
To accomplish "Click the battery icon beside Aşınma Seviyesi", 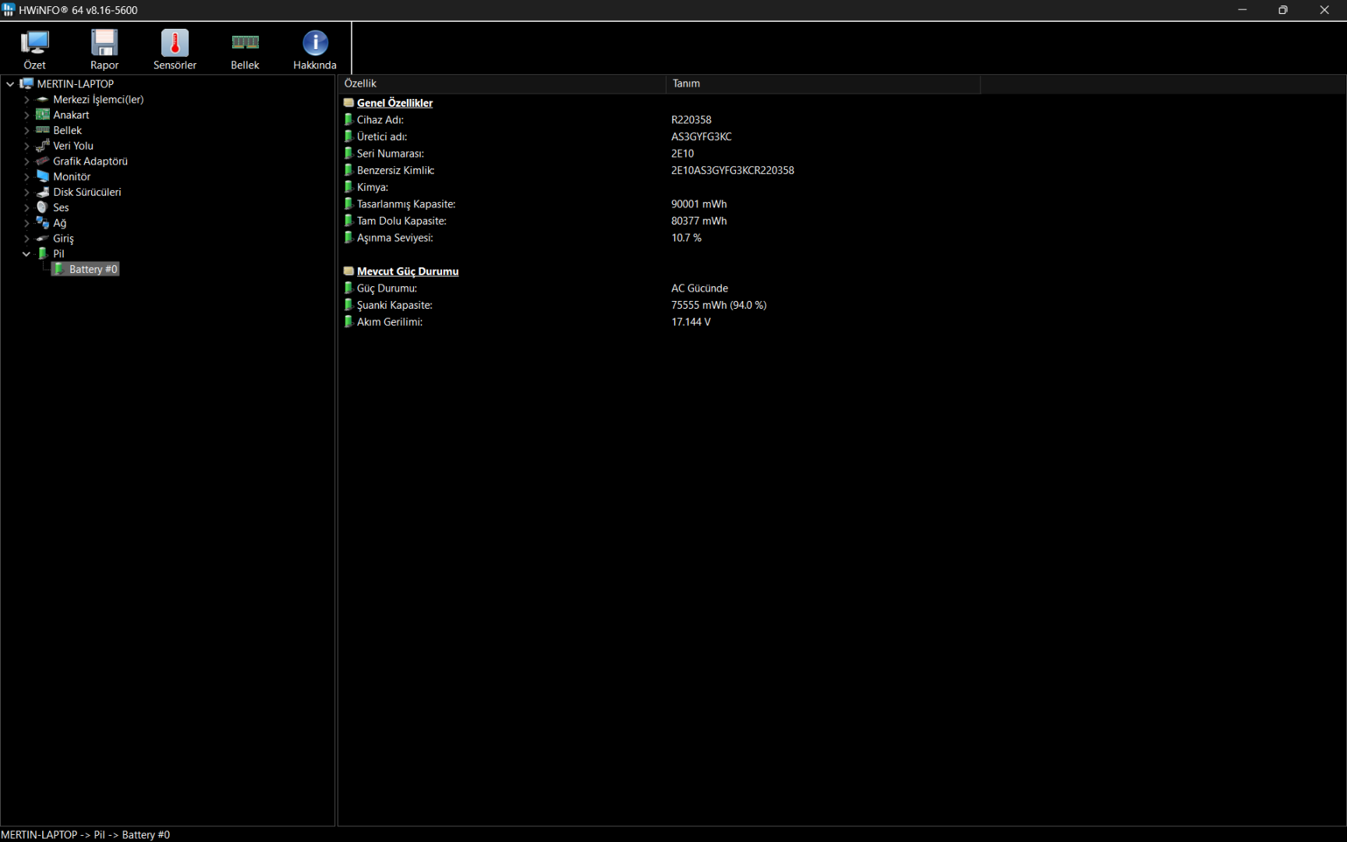I will [x=348, y=237].
